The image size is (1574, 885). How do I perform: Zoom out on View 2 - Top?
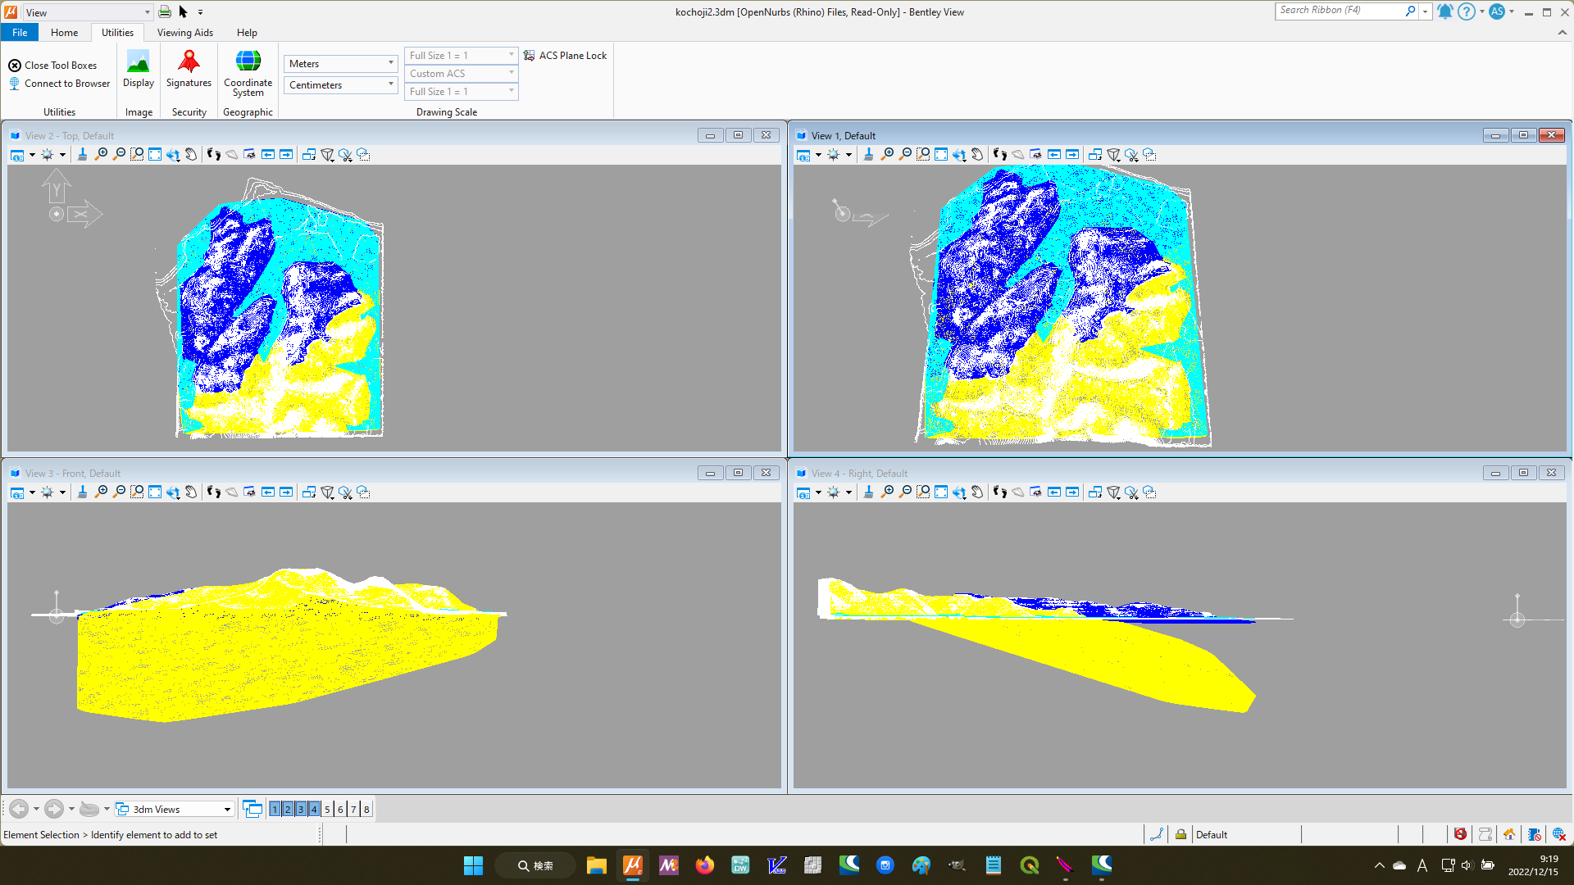(119, 155)
